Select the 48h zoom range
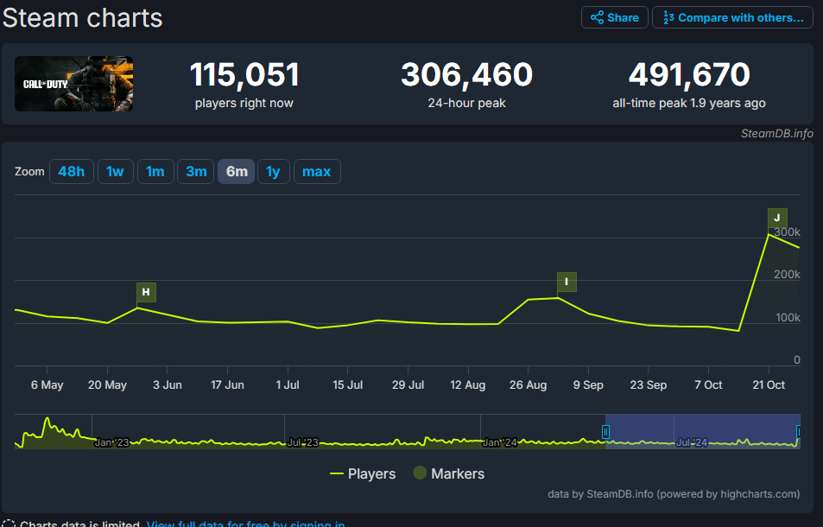Image resolution: width=823 pixels, height=527 pixels. 72,172
